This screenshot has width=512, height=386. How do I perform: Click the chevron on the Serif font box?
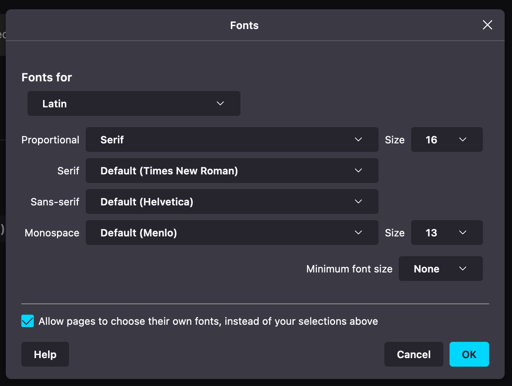(358, 171)
